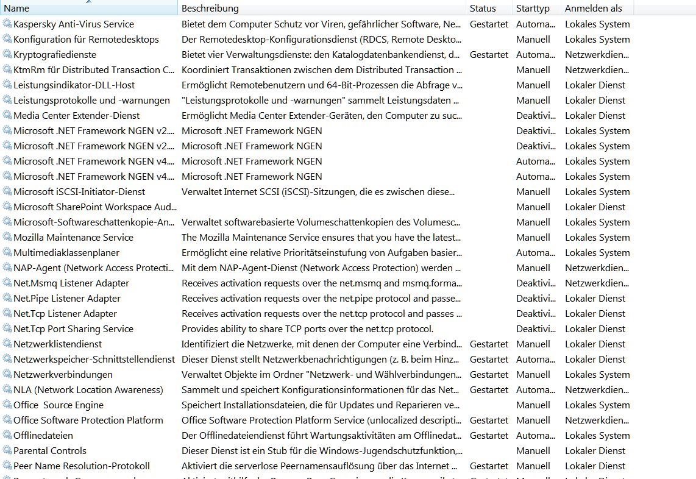Click the gear icon beside Net.Msmq Listener Adapter

pyautogui.click(x=7, y=283)
